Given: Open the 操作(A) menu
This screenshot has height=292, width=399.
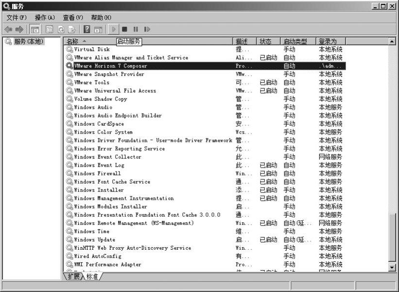Looking at the screenshot, I should (x=45, y=17).
